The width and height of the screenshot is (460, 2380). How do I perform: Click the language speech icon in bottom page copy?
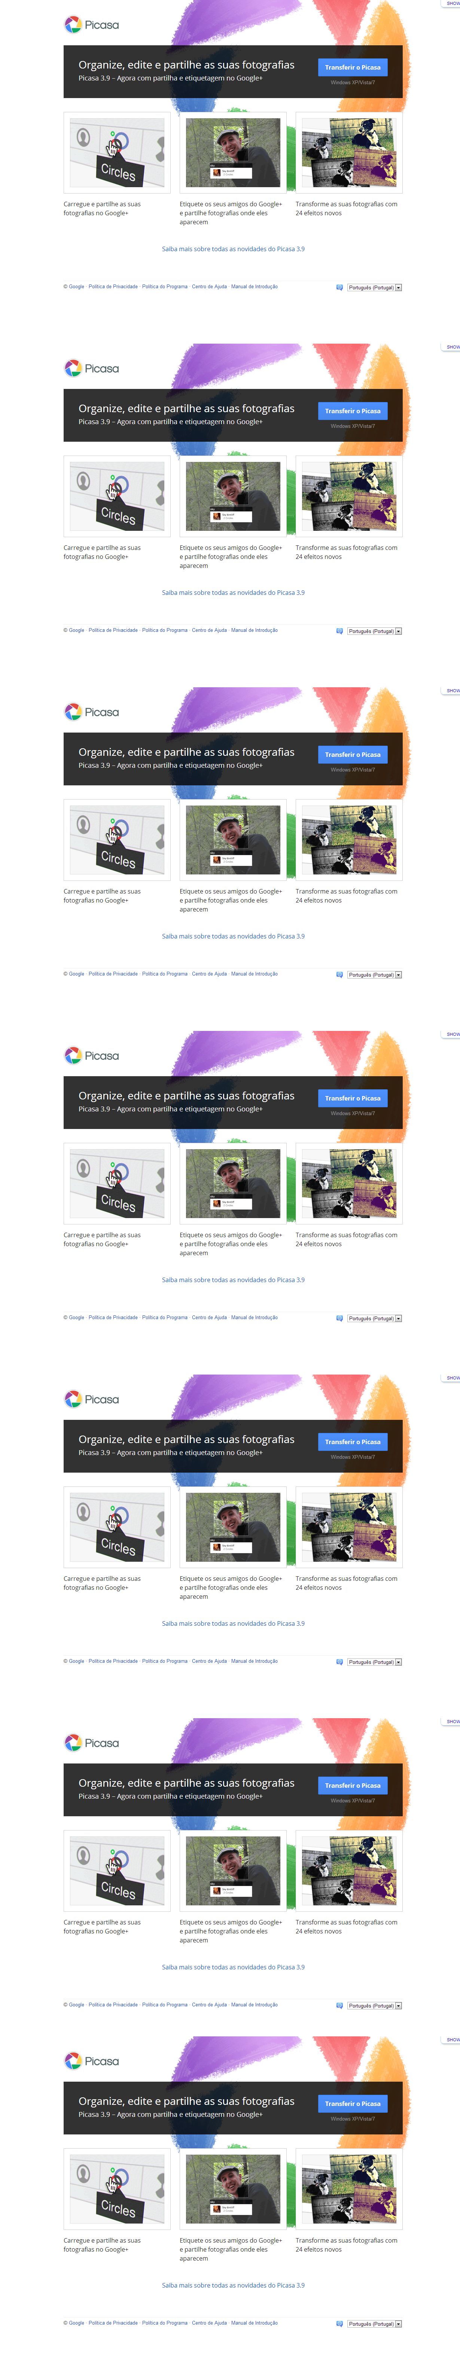point(339,2323)
